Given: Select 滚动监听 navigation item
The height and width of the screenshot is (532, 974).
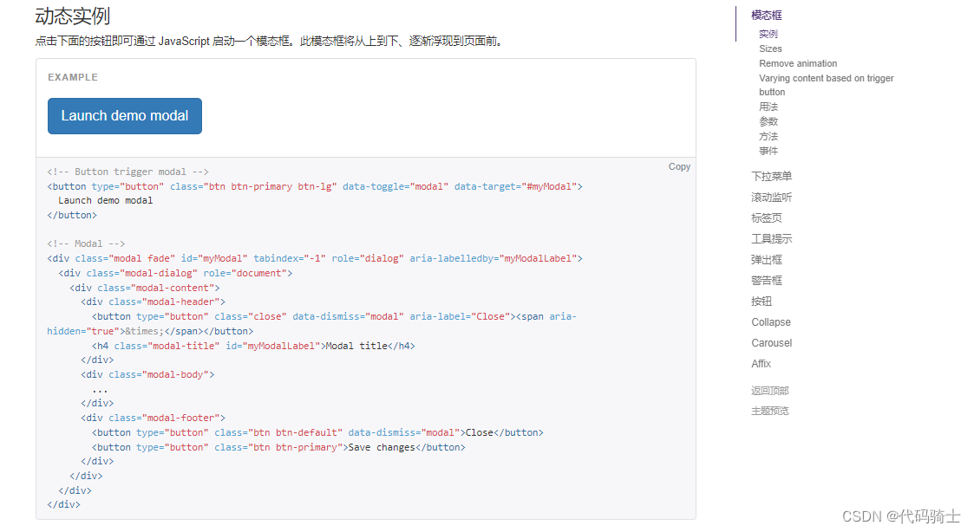Looking at the screenshot, I should pos(771,198).
